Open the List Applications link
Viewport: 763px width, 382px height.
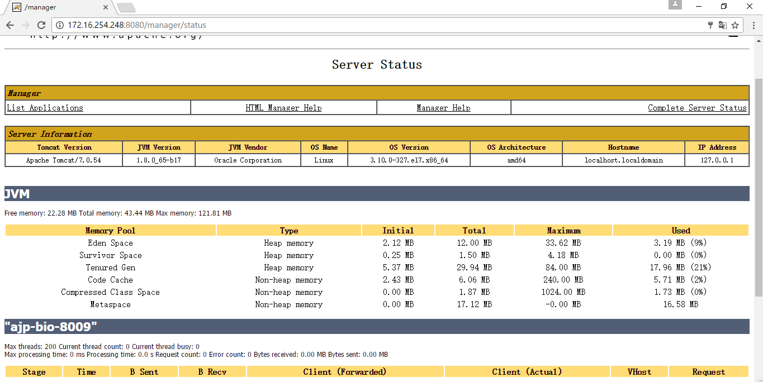coord(45,108)
